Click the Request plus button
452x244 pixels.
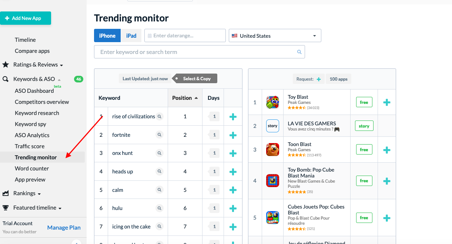(x=319, y=79)
